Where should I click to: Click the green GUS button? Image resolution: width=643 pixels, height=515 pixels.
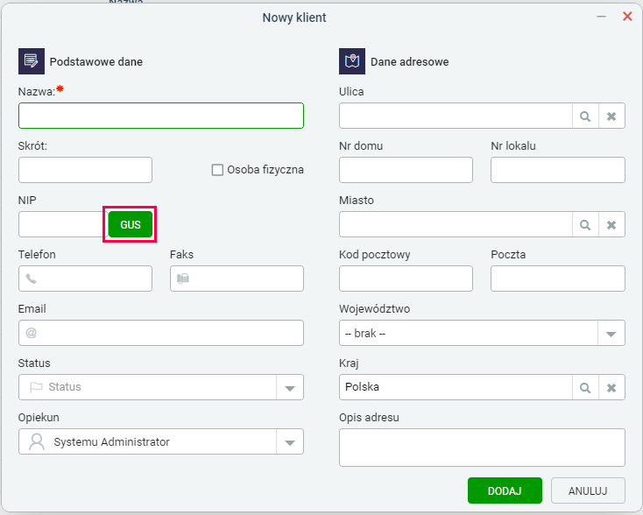click(131, 224)
